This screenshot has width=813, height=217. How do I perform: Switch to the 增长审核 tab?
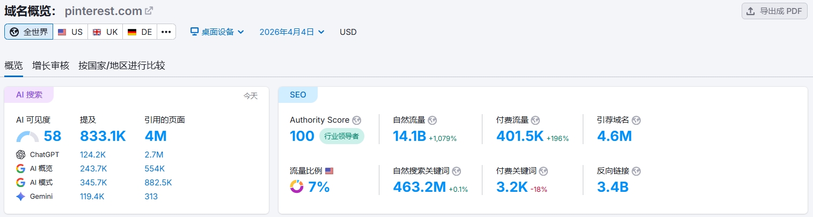click(x=50, y=65)
